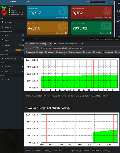Switch to Container/Docker Adguard tab

tap(67, 44)
